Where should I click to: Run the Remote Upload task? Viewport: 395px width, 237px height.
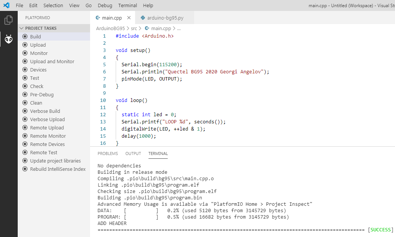(54, 128)
